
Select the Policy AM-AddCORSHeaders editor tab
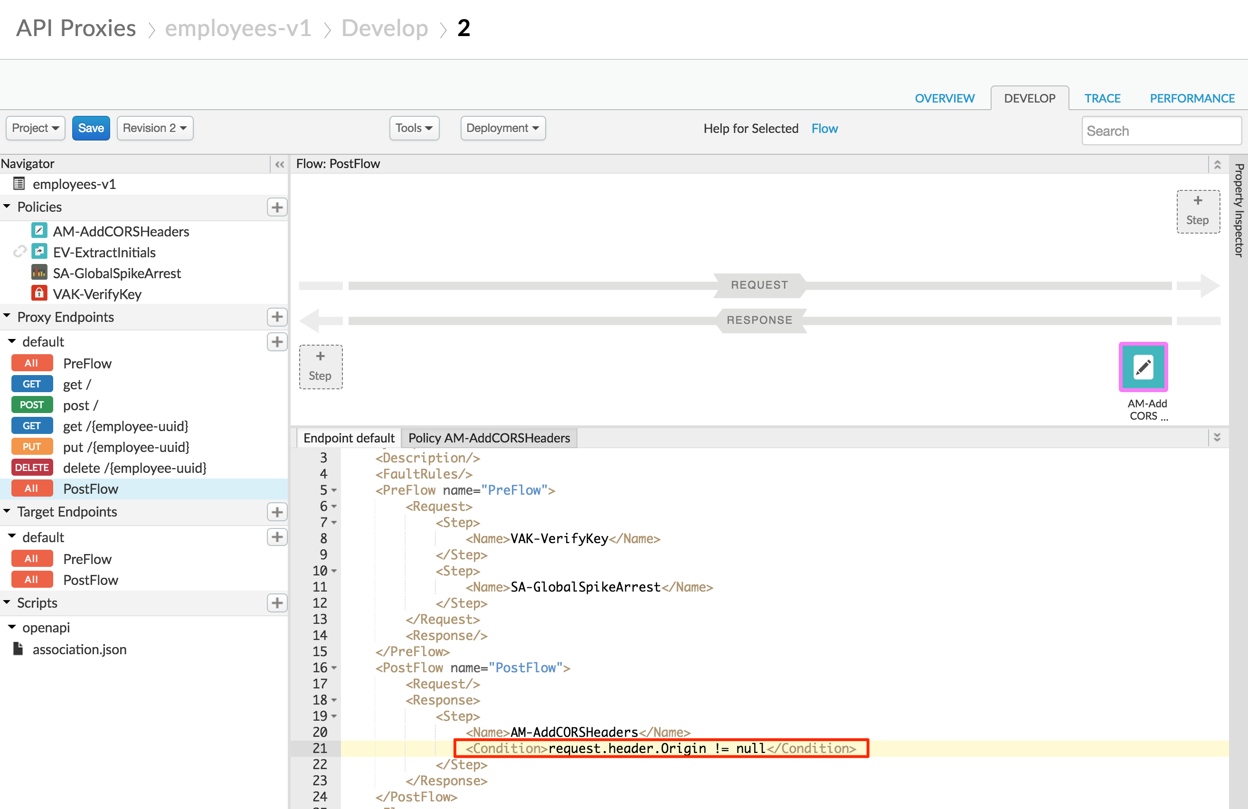point(489,438)
